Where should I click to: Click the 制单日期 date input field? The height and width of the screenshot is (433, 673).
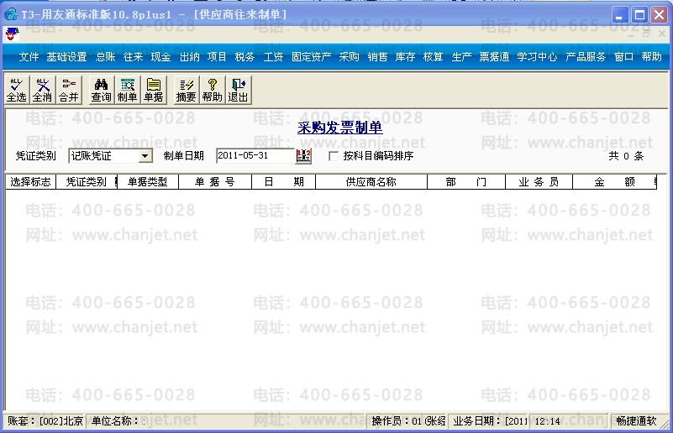click(x=255, y=155)
